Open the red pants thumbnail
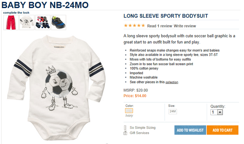The height and width of the screenshot is (144, 244). 11,22
